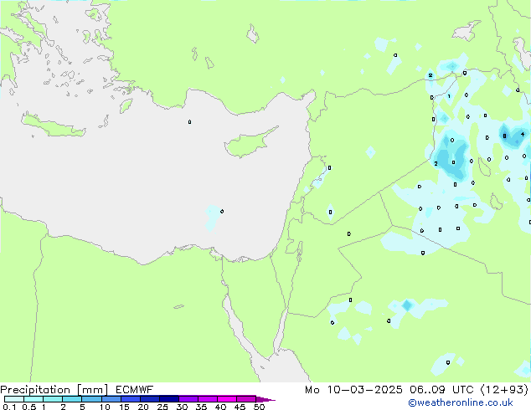Click the 2–5 mm legend swatch

72,399
